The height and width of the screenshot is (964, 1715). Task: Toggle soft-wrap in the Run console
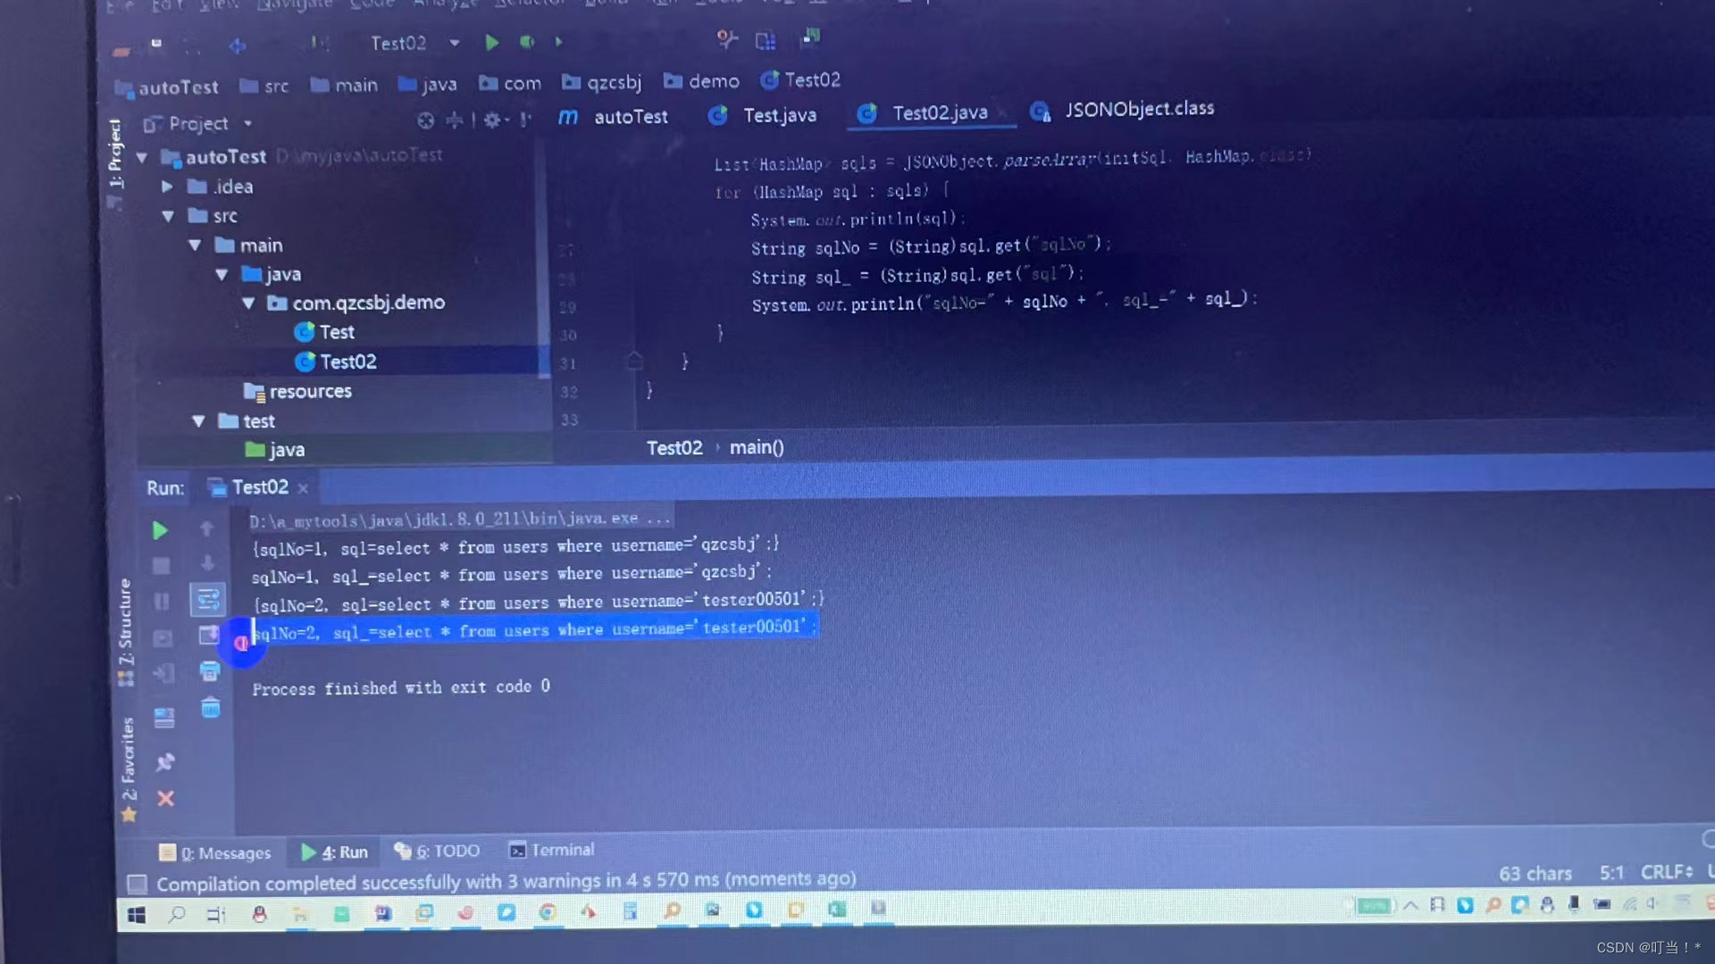tap(208, 599)
